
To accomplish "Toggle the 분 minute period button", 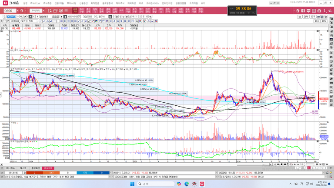I will (127, 17).
